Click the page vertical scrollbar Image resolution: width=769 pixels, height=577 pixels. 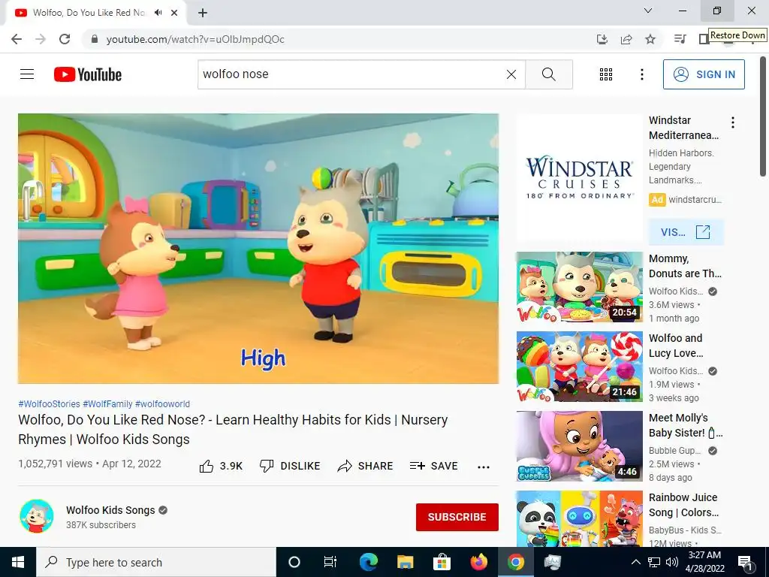pos(764,116)
